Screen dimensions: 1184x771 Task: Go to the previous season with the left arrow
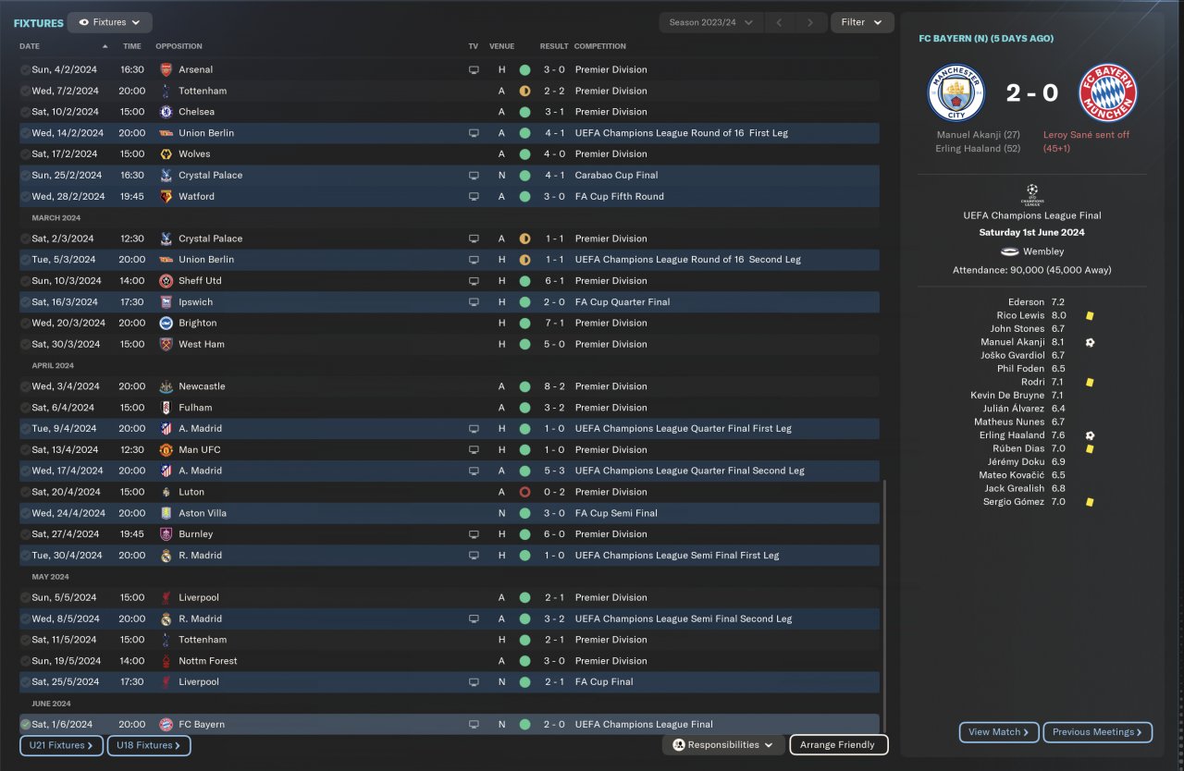click(779, 22)
